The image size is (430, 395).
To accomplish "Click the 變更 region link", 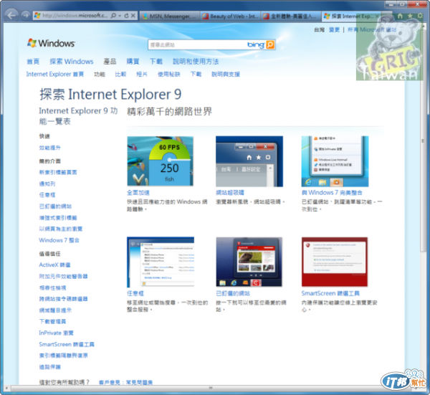I will pyautogui.click(x=334, y=29).
